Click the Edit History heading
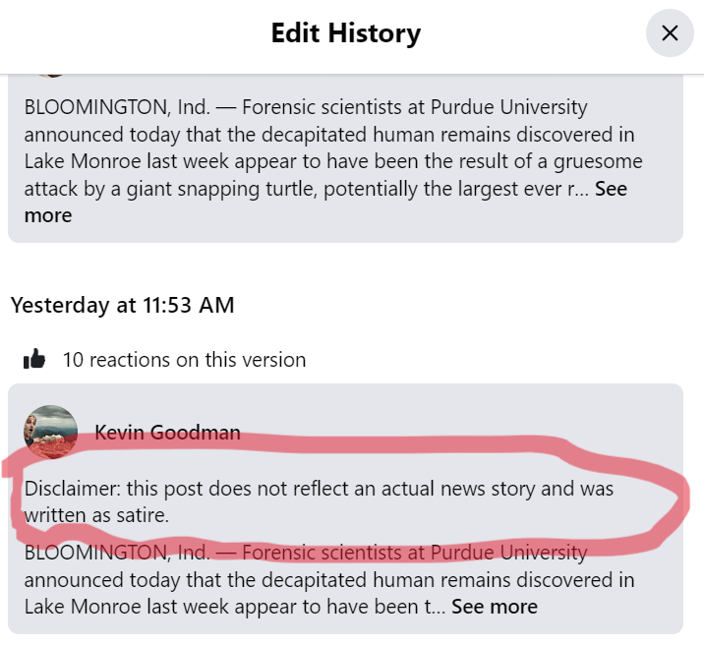This screenshot has width=704, height=645. click(346, 33)
